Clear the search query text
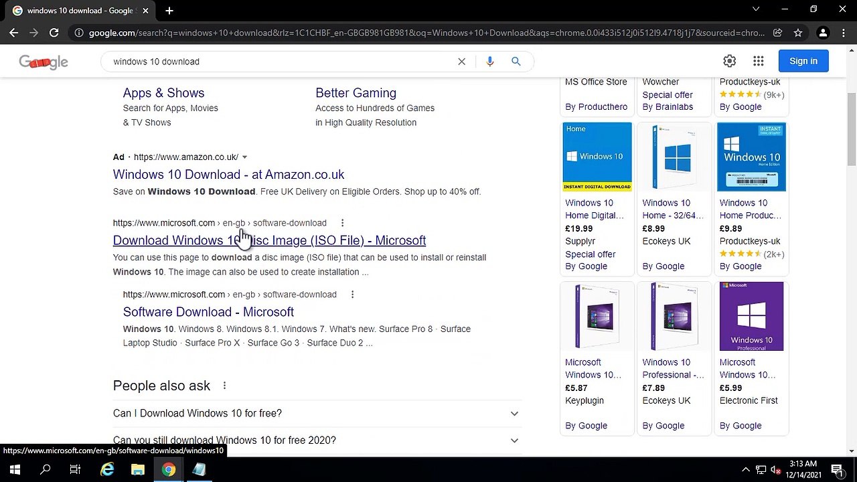This screenshot has height=482, width=857. (461, 62)
